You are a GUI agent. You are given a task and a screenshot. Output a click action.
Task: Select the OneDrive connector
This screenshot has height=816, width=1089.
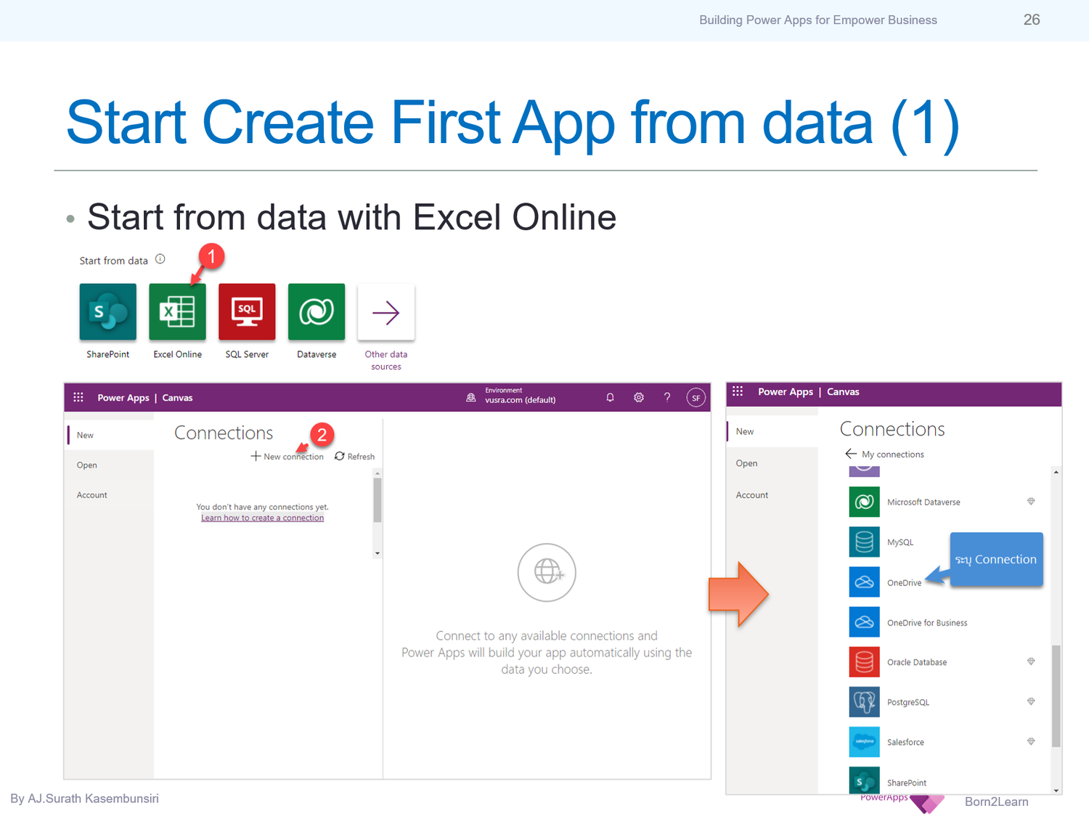click(x=904, y=582)
